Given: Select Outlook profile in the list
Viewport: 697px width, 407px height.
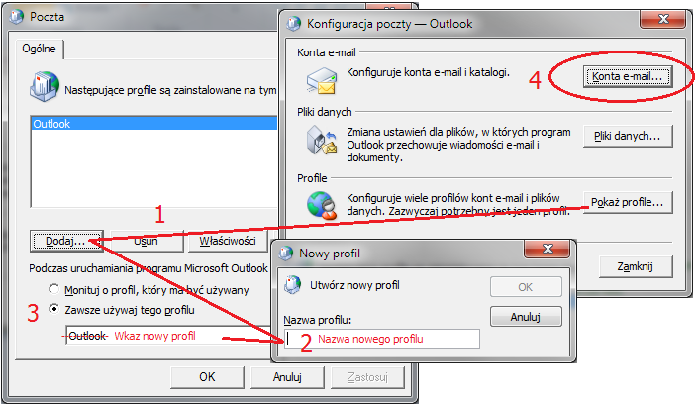Looking at the screenshot, I should point(153,123).
